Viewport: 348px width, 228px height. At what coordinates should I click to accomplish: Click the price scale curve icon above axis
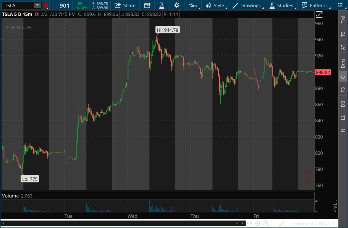tap(319, 14)
